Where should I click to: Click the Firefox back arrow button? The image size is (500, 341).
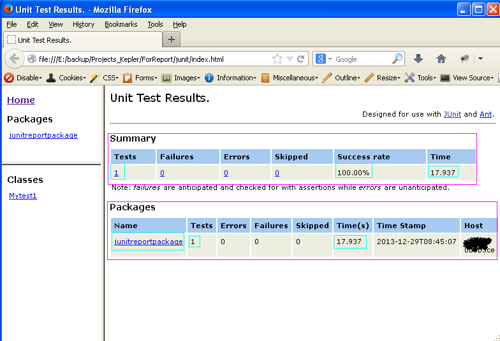click(x=14, y=59)
